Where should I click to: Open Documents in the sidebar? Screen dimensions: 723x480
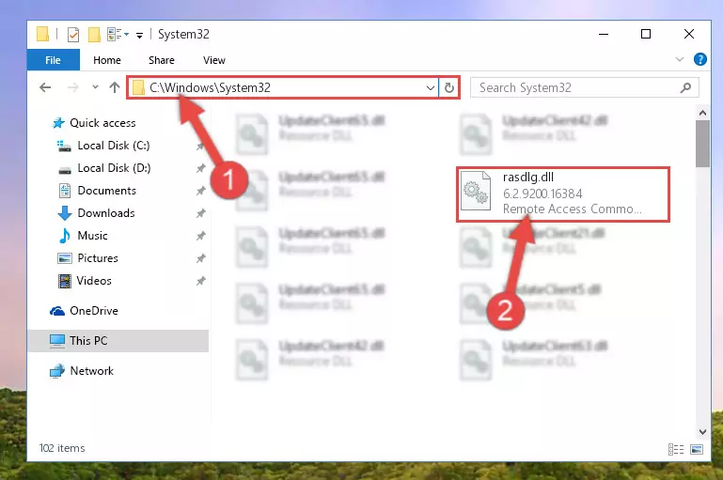pos(106,191)
